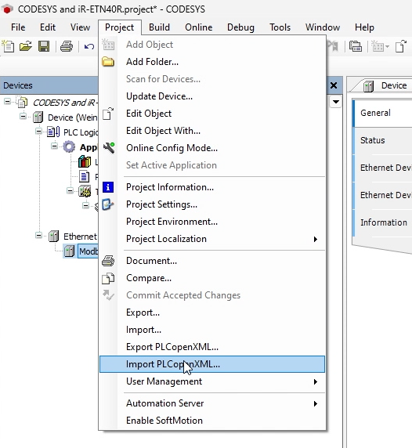Click the Save floppy disk icon
412x448 pixels.
44,46
